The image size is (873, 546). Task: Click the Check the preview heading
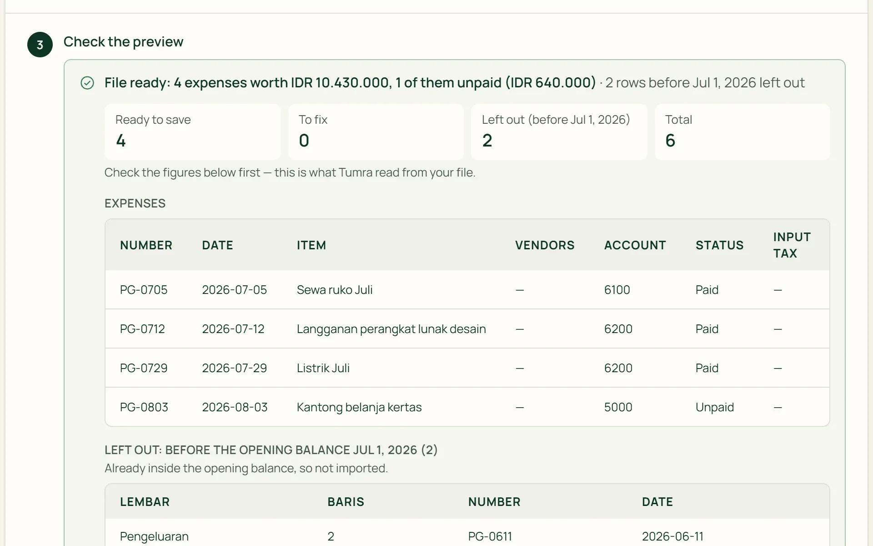click(x=123, y=42)
